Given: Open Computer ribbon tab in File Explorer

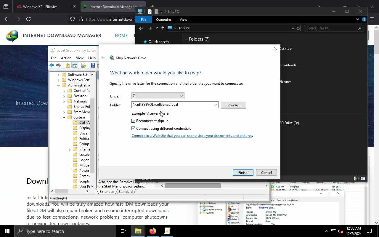Looking at the screenshot, I should coord(163,20).
